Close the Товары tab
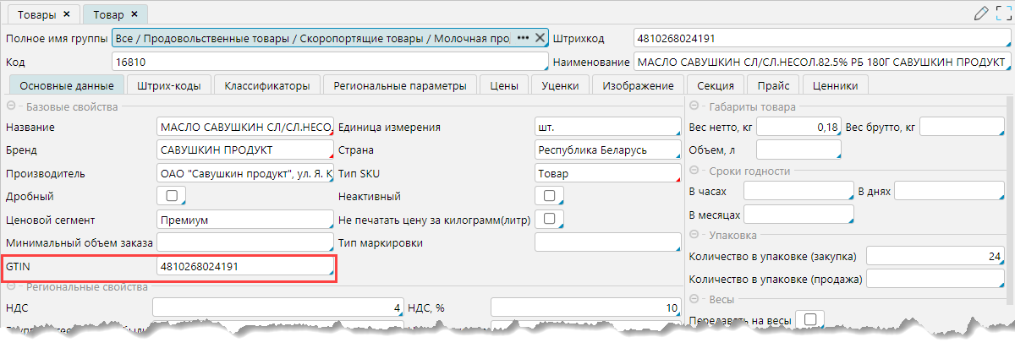 [67, 14]
